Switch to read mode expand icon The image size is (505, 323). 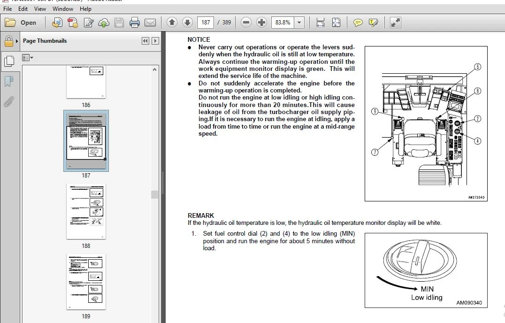[395, 23]
